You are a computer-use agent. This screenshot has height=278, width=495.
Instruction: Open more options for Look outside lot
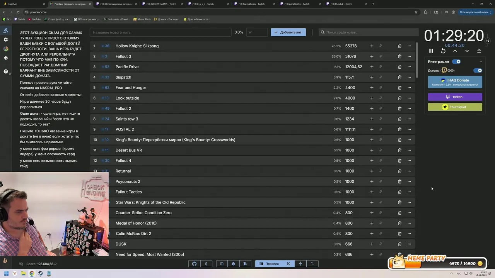click(409, 98)
